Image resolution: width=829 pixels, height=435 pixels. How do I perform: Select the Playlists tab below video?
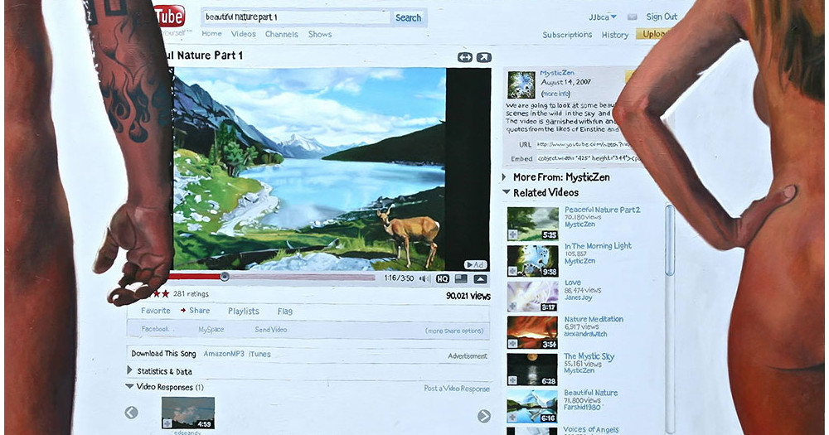pyautogui.click(x=243, y=312)
